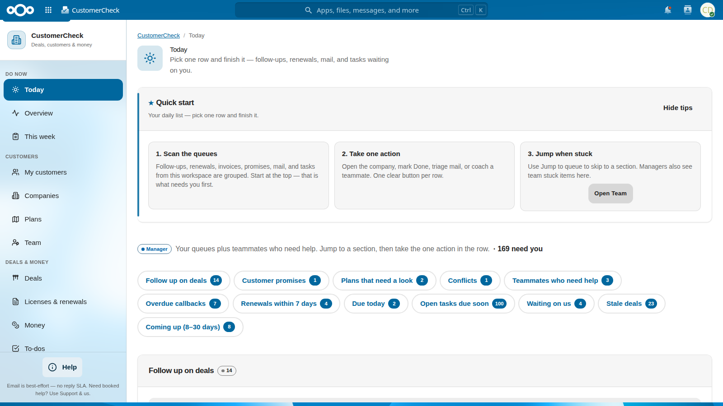The image size is (723, 406).
Task: Click the CustomerCheck building logo in sidebar
Action: tap(17, 40)
